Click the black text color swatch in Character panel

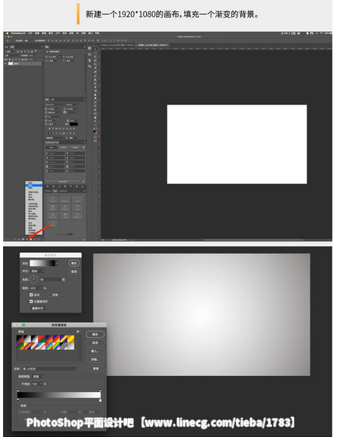pos(74,124)
